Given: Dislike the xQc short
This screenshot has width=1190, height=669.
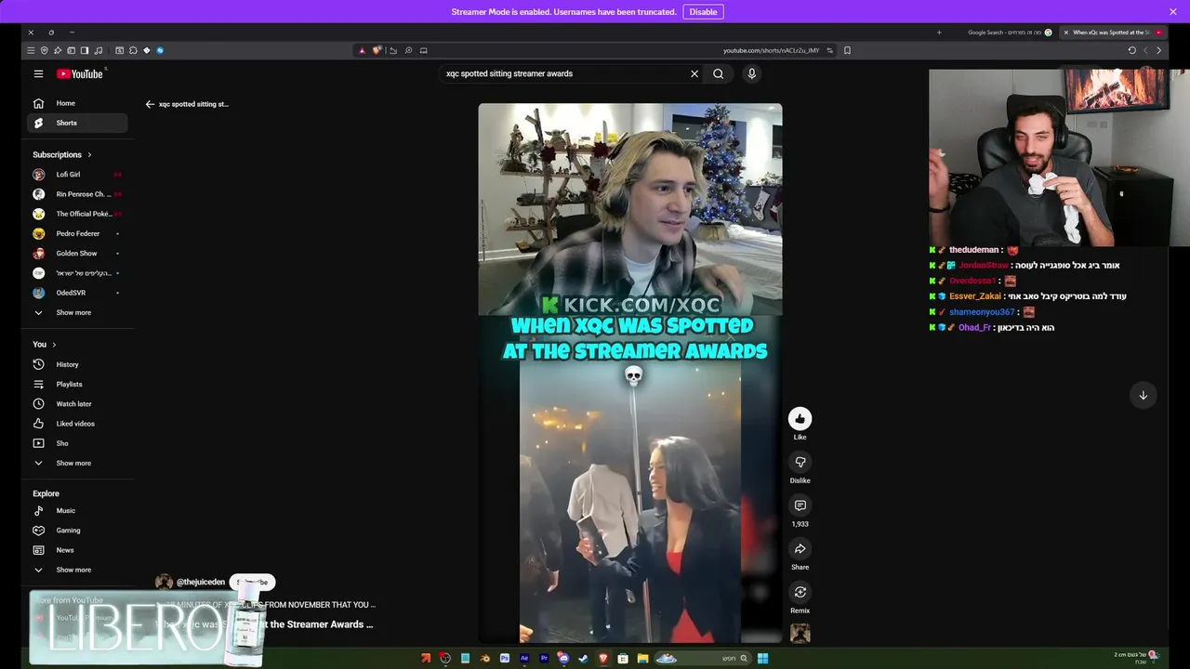Looking at the screenshot, I should tap(800, 462).
